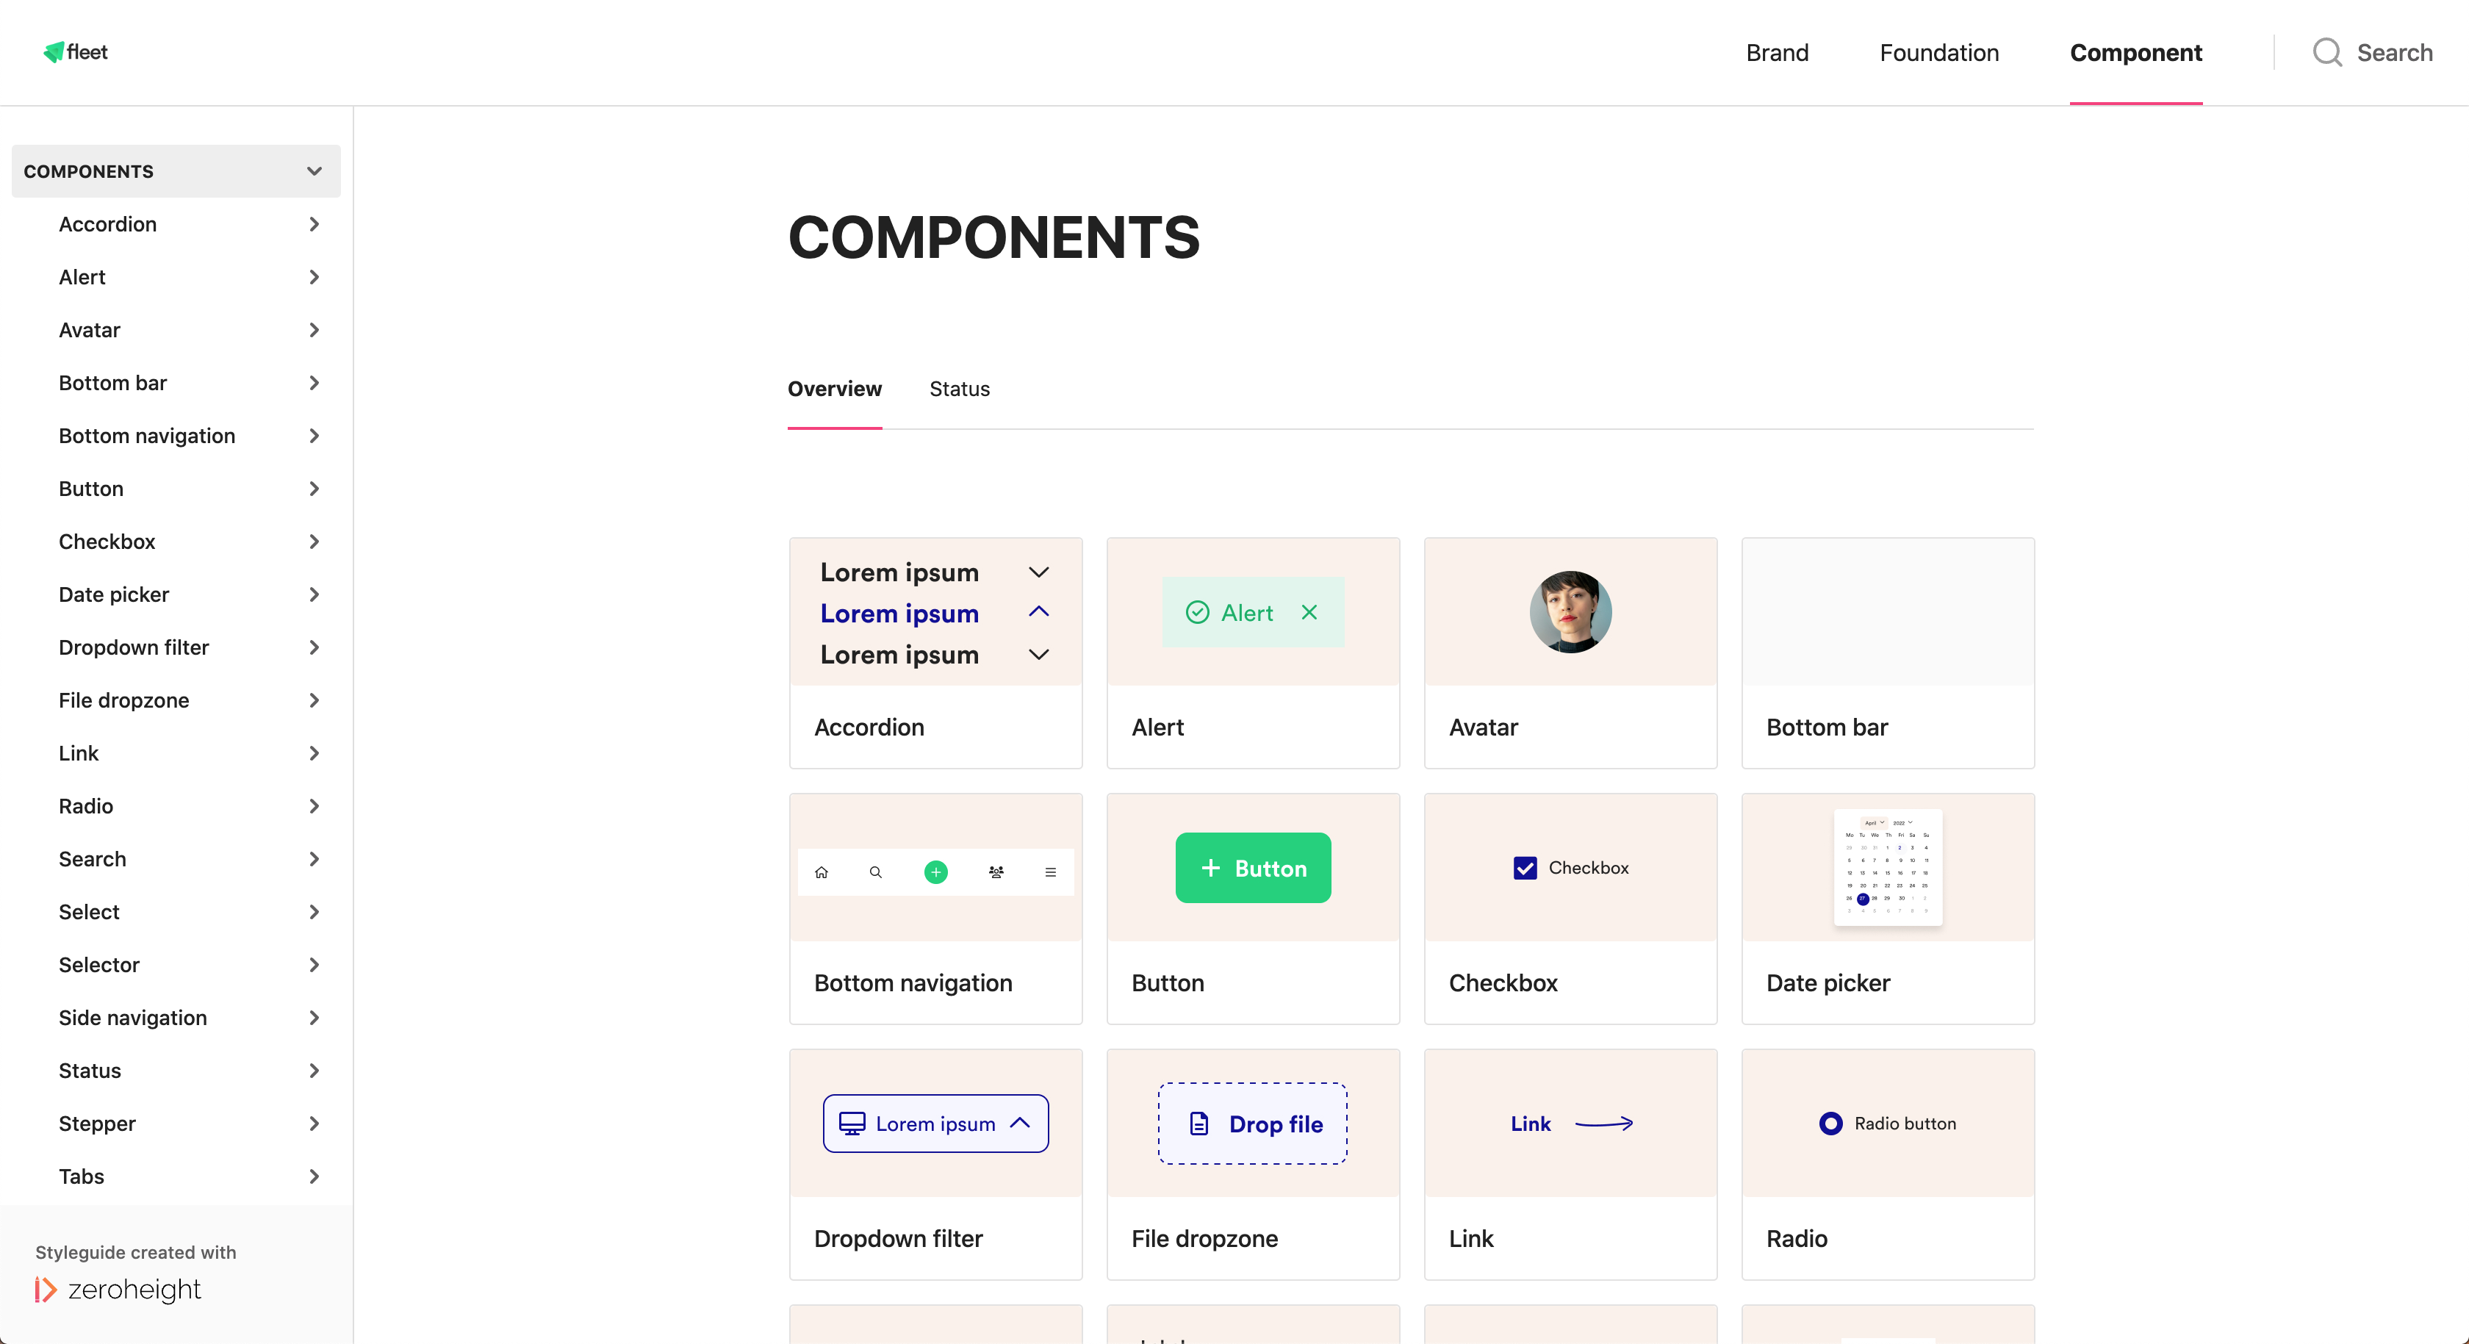Expand the Button sidebar chevron

coord(315,489)
